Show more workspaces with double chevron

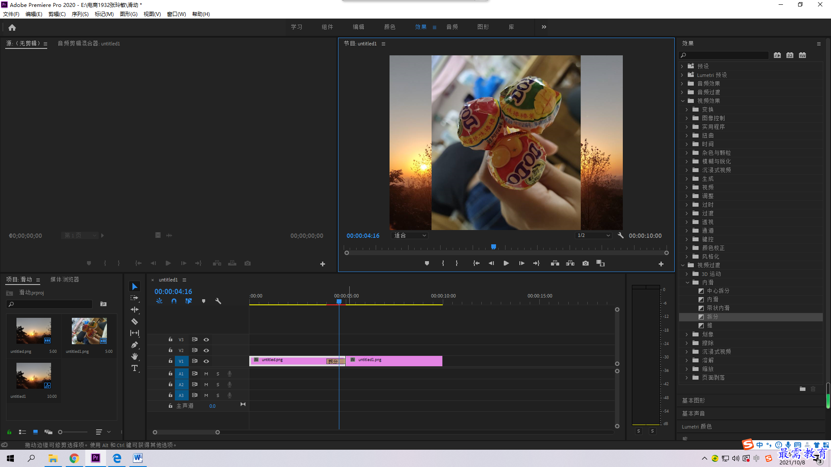click(544, 27)
